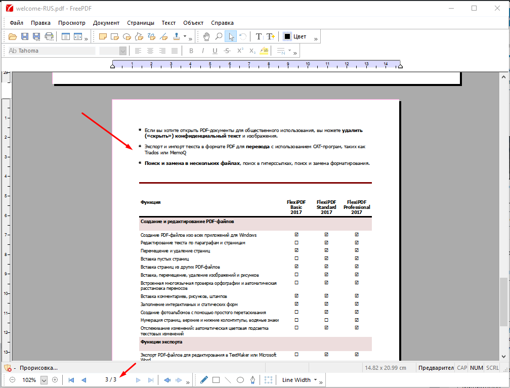Activate the magnifier zoom tool

[x=219, y=36]
